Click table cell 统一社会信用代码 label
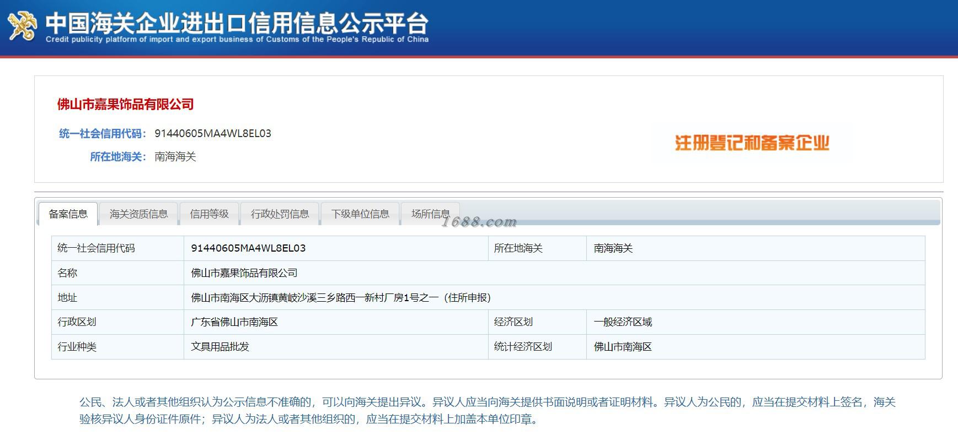Image resolution: width=958 pixels, height=441 pixels. point(96,248)
